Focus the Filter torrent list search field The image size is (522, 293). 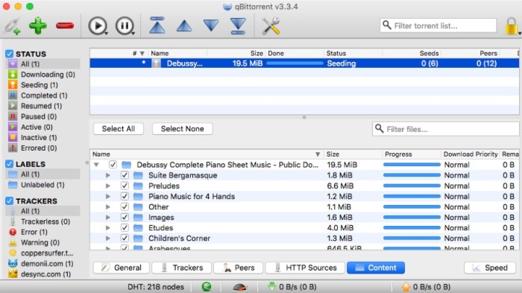pos(438,25)
